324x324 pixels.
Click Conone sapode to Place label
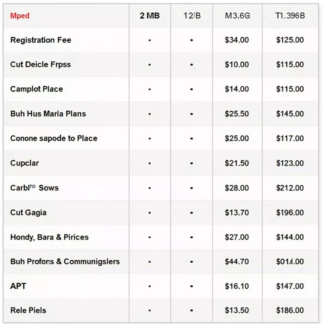point(53,138)
